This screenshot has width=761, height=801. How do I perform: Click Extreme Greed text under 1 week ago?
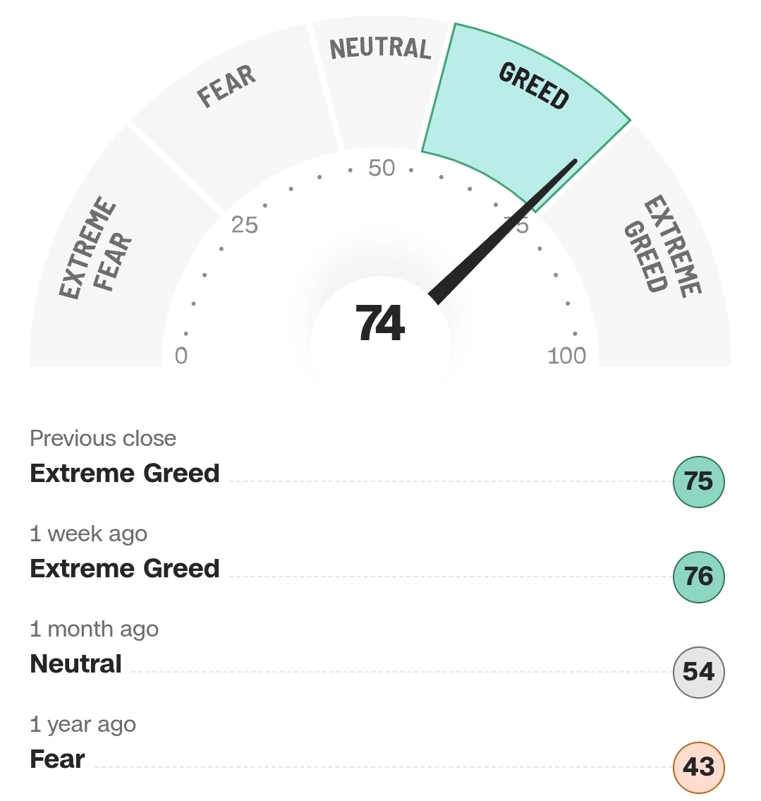point(125,569)
